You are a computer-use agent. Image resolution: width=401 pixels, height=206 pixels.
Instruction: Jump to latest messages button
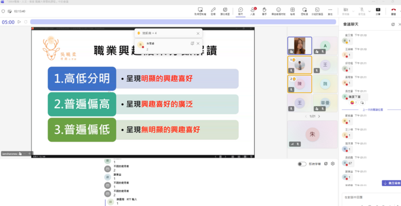(x=391, y=183)
